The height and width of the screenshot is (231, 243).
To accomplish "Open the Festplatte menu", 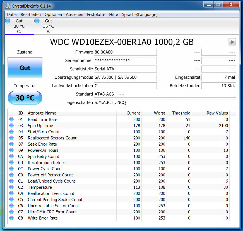I will pos(96,15).
